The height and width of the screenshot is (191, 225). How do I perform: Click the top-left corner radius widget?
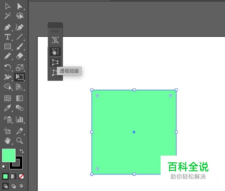tap(97, 96)
